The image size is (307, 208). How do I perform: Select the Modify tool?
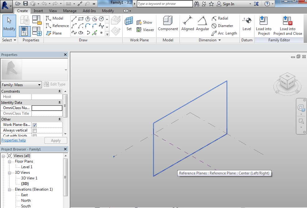[9, 24]
